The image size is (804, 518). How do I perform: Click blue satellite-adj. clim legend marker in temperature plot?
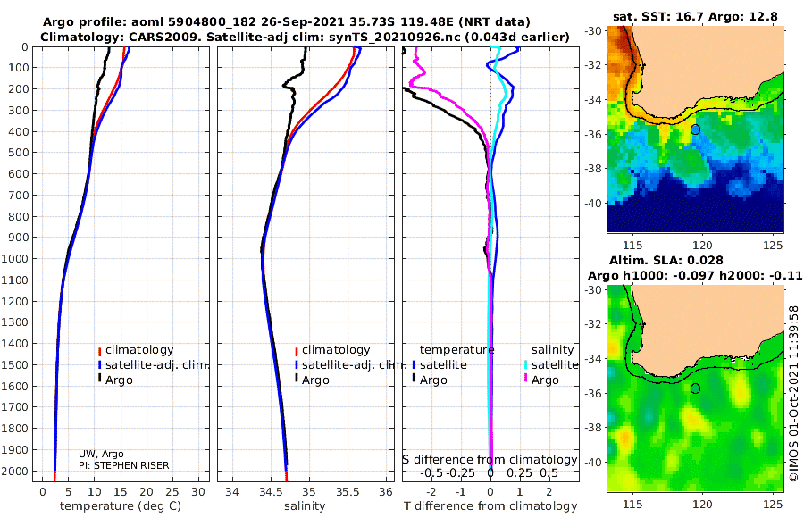pyautogui.click(x=99, y=365)
